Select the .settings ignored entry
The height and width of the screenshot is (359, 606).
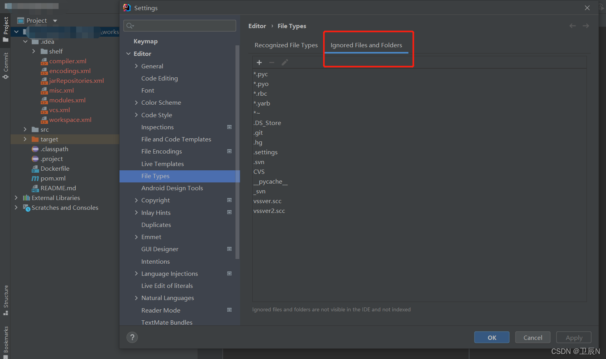tap(266, 152)
